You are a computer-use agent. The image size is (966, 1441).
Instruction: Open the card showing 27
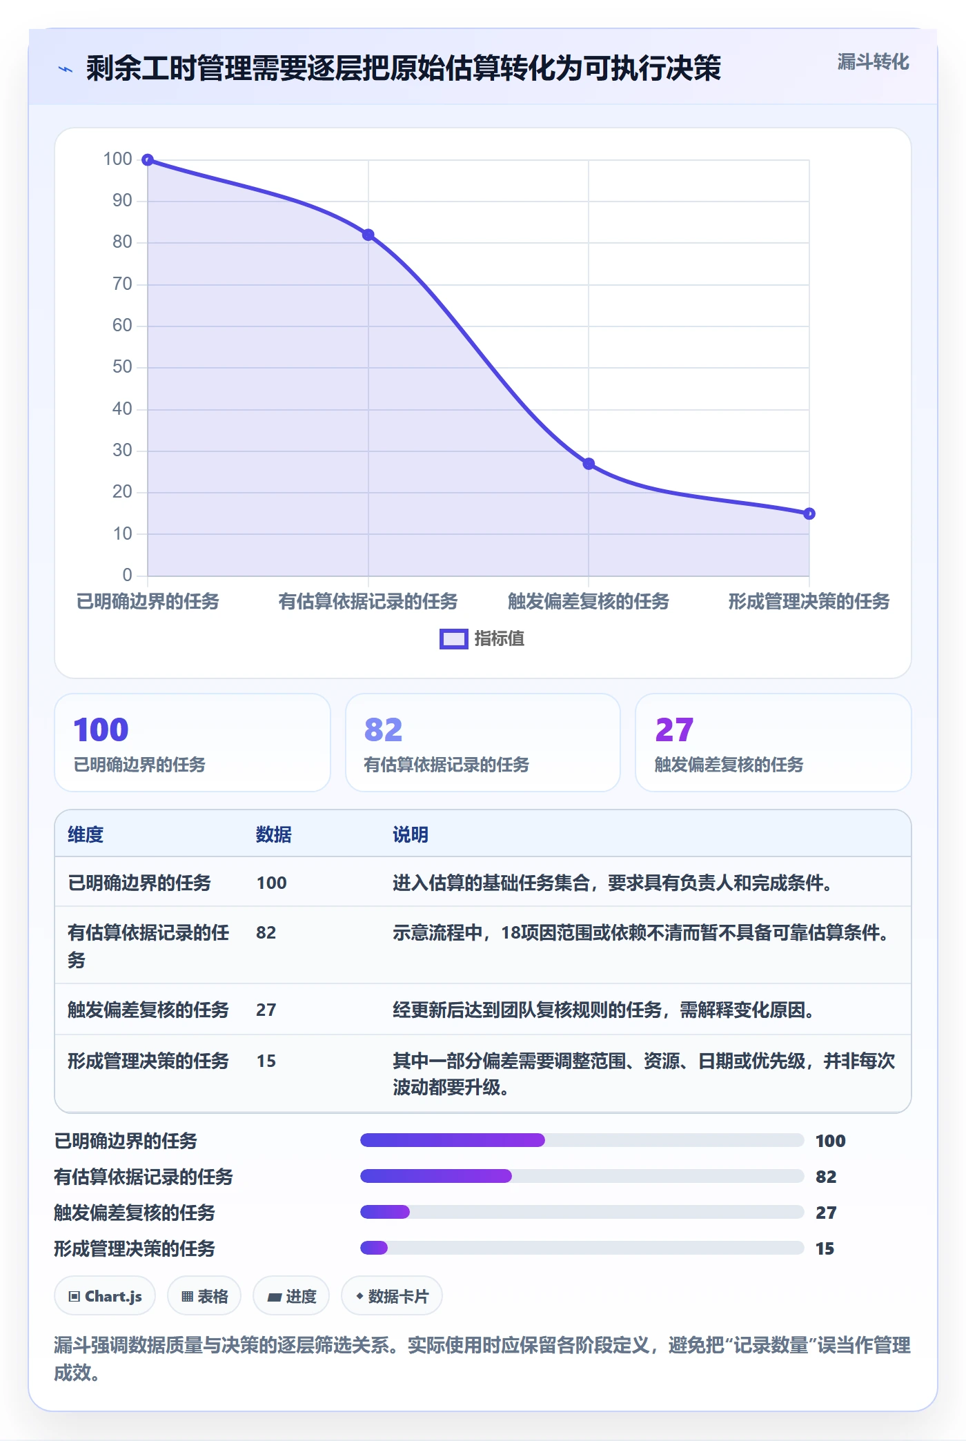[773, 743]
